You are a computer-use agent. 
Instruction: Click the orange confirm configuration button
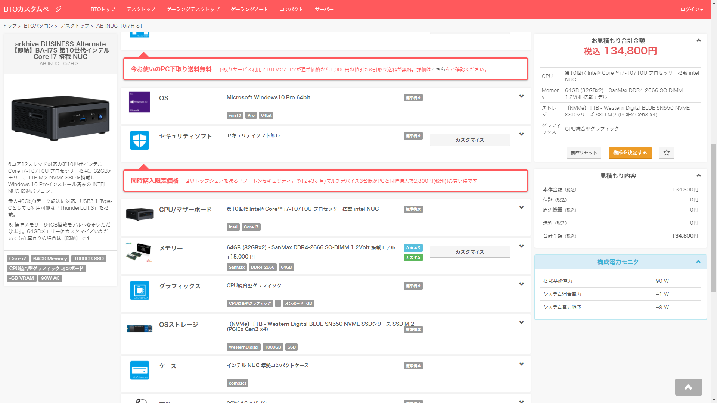coord(630,153)
